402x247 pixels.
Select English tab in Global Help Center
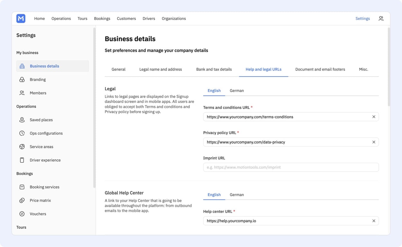coord(214,195)
